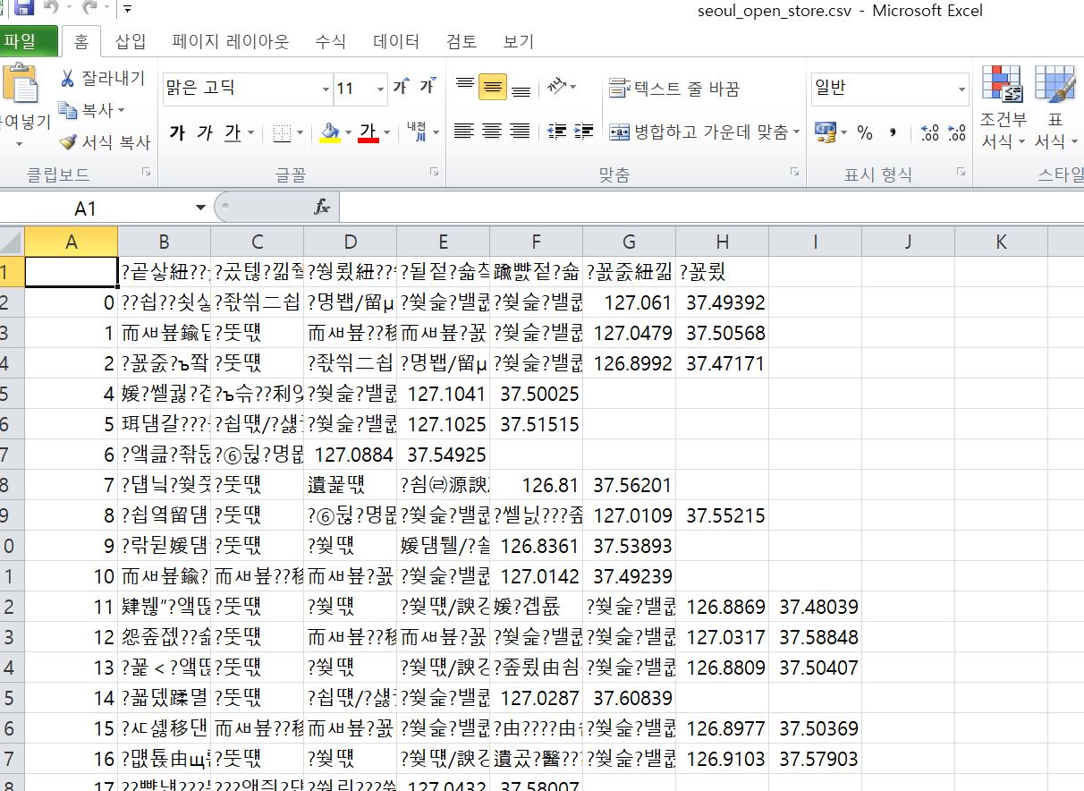Screen dimensions: 1084x791
Task: Select the cell containing 127.061
Action: click(x=630, y=302)
